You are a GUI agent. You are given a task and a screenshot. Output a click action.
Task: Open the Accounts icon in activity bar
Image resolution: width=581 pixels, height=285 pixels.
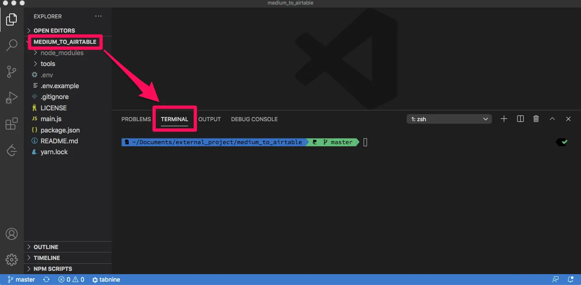coord(12,234)
